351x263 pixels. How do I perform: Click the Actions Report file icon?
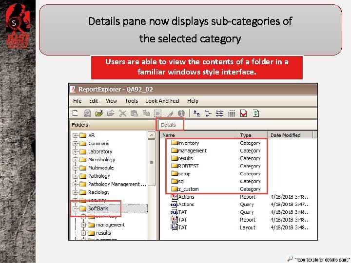pos(174,197)
